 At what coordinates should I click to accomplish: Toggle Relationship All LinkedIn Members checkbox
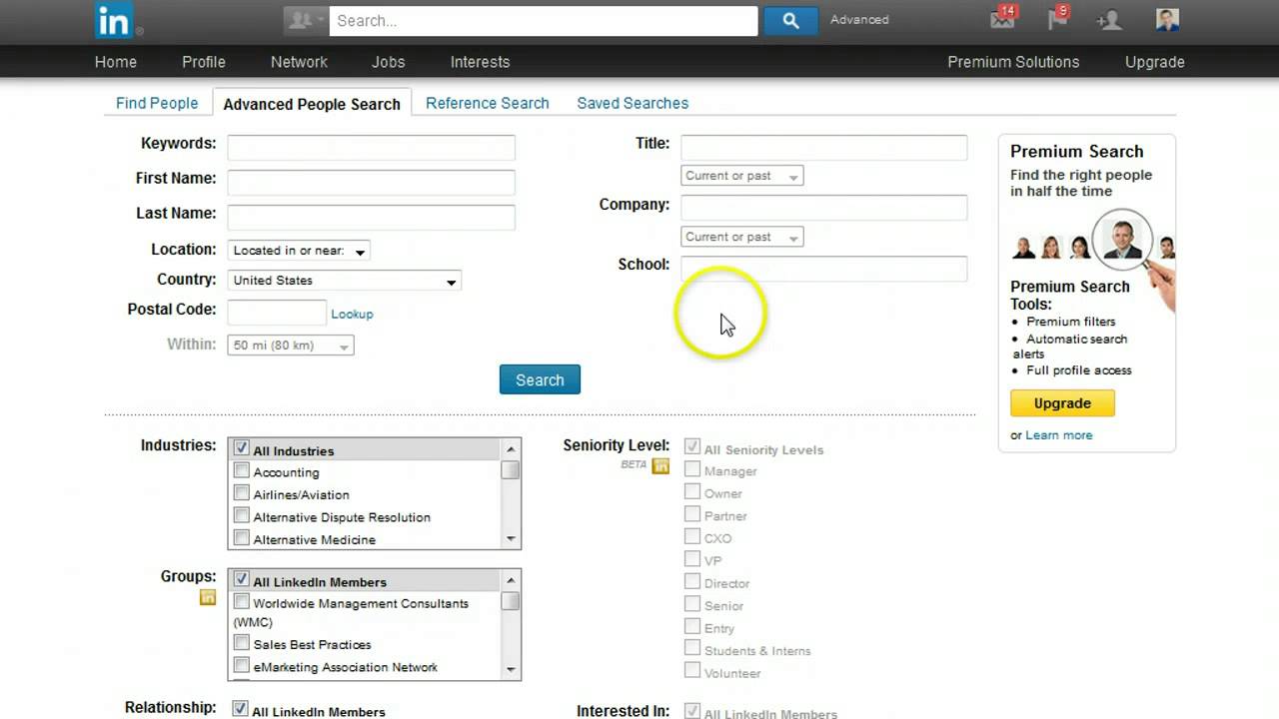click(240, 709)
